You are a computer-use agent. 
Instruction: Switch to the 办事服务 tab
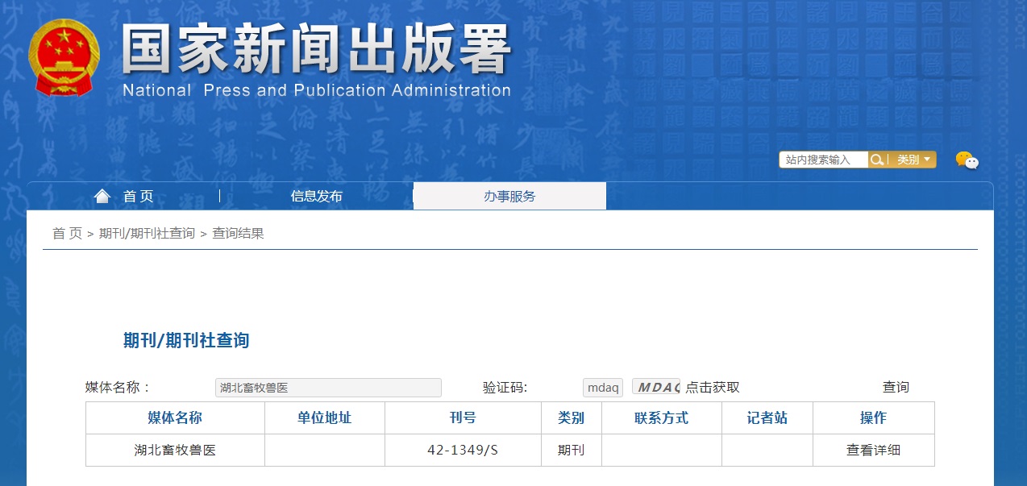[509, 195]
